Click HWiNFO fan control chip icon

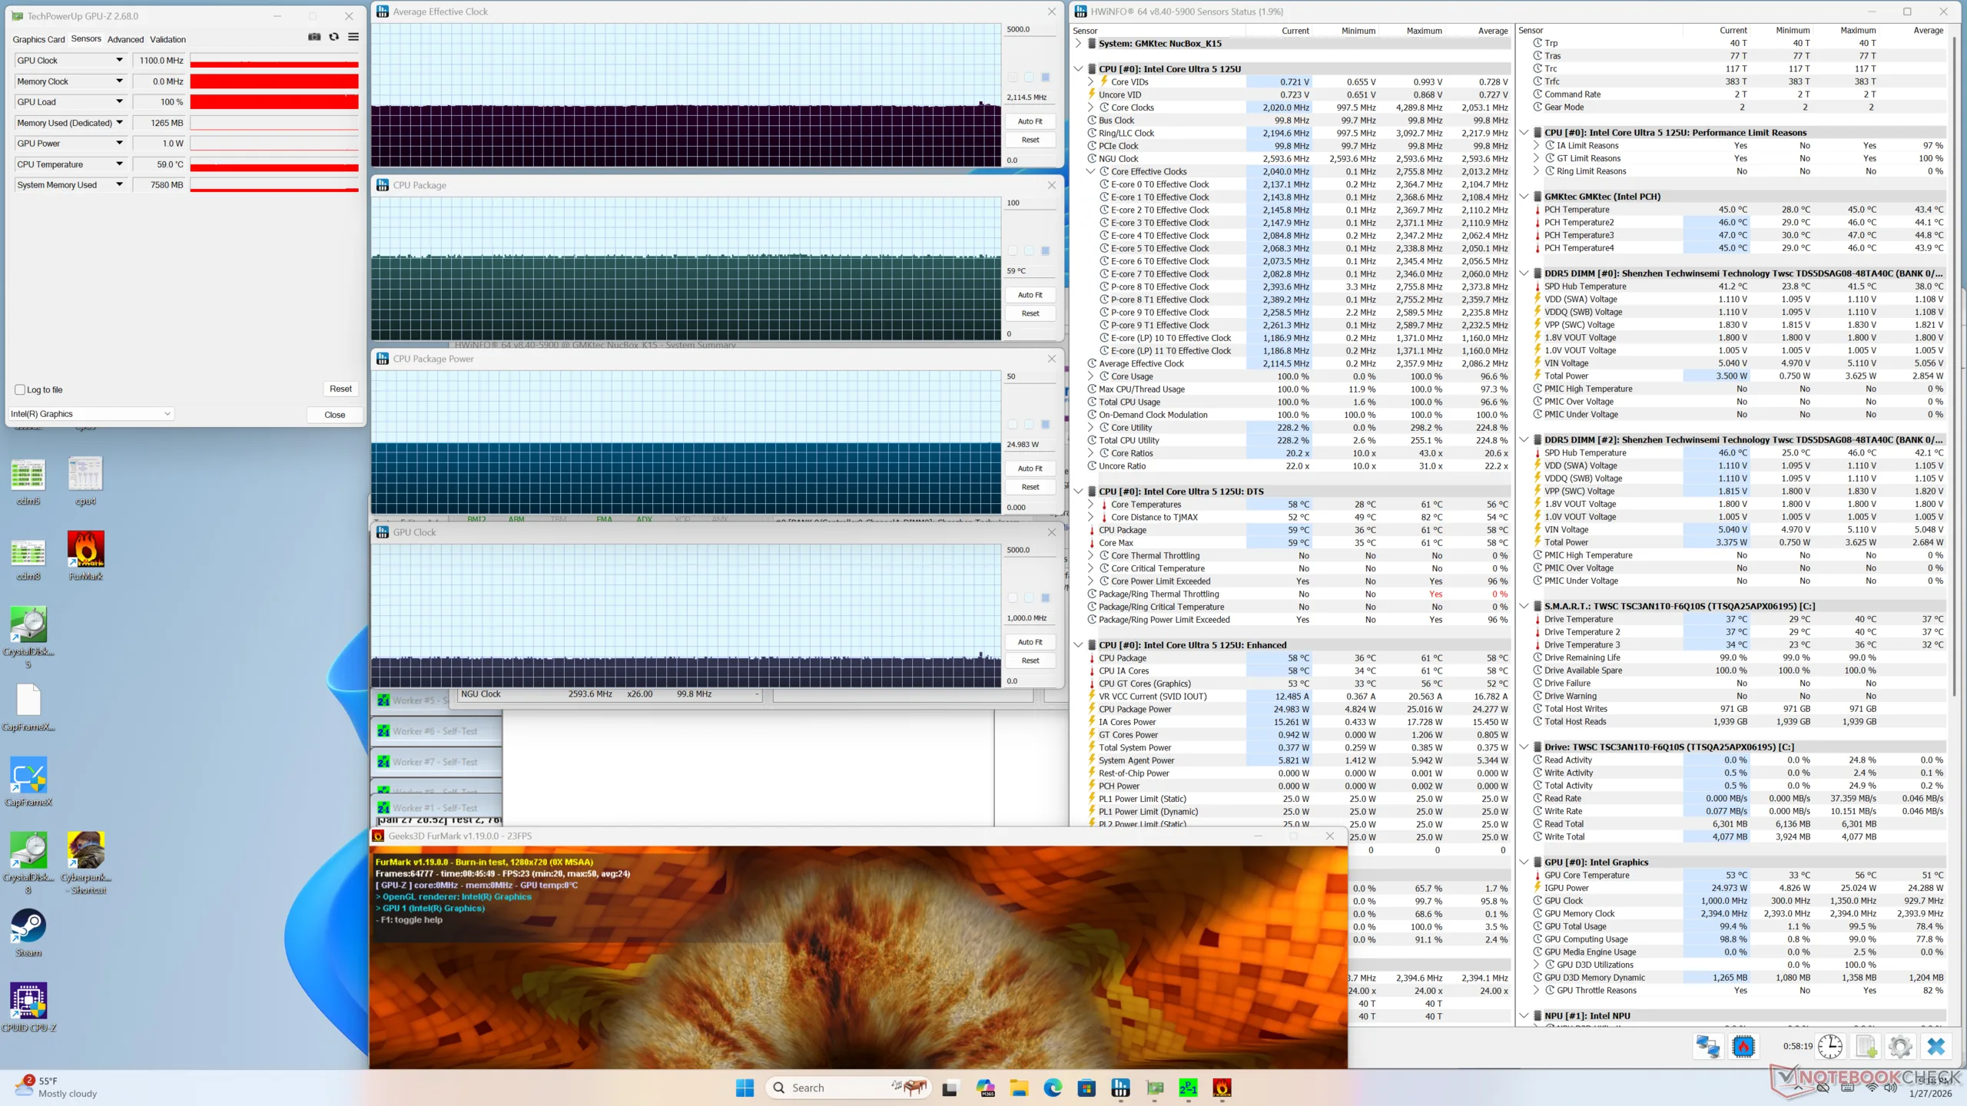1743,1046
